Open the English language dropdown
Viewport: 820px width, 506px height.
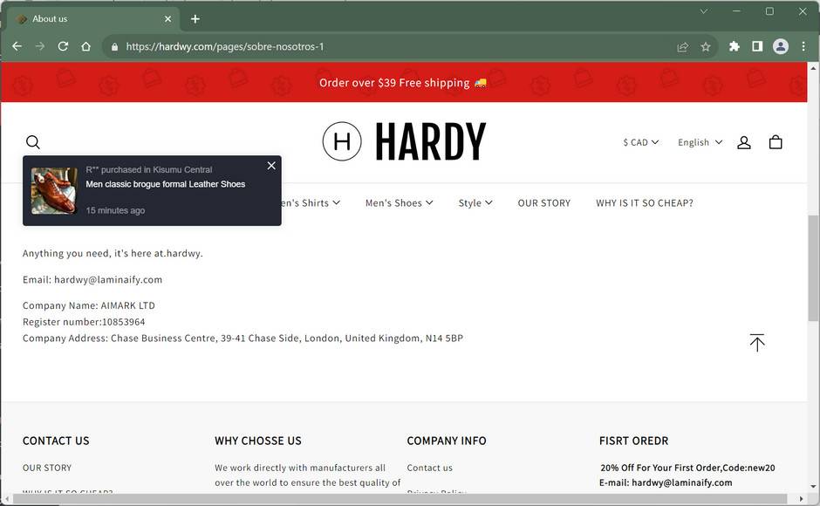point(700,142)
